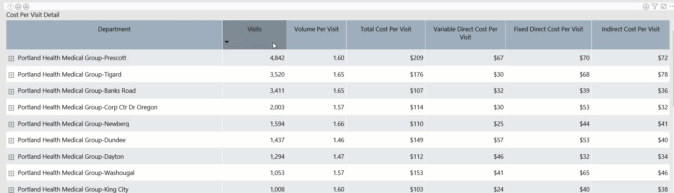Click the Dayton total cost value $112

click(x=417, y=157)
